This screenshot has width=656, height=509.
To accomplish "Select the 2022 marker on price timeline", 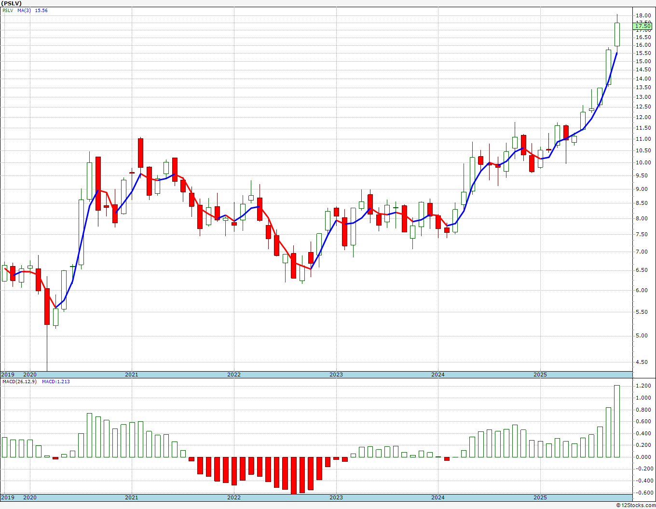I will [x=233, y=375].
